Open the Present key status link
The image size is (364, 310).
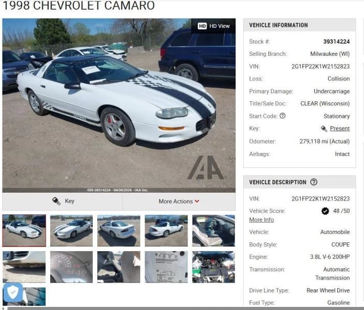pos(340,128)
